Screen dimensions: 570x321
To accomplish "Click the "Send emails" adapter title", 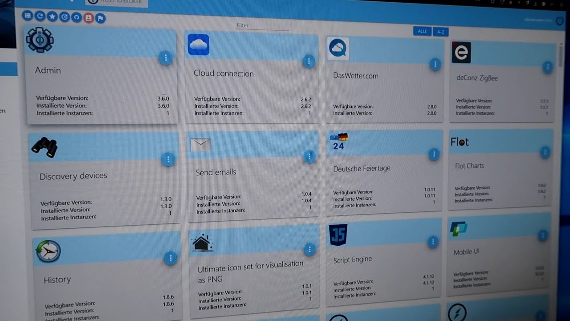I will point(216,172).
